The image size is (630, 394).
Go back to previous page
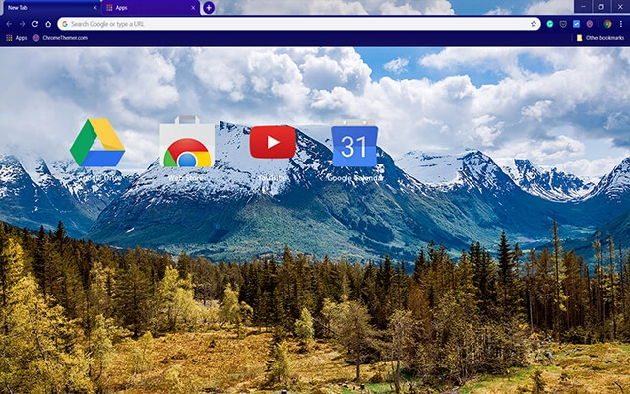(x=9, y=24)
